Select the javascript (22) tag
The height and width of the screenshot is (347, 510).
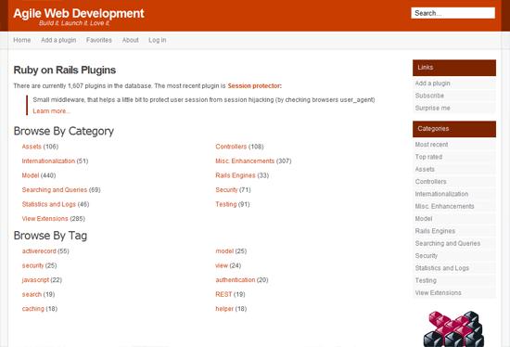35,279
